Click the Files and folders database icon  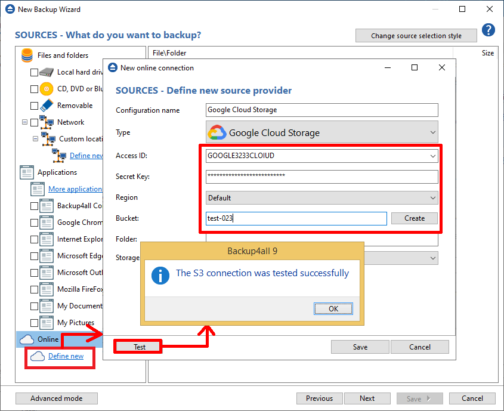[27, 55]
